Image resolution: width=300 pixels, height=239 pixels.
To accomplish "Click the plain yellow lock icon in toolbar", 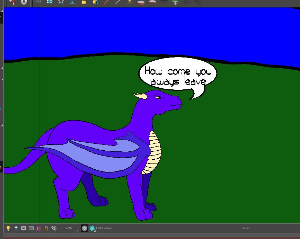I will point(84,2).
